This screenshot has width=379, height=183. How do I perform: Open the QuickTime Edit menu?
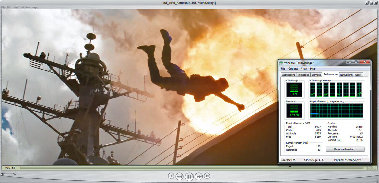(9, 7)
